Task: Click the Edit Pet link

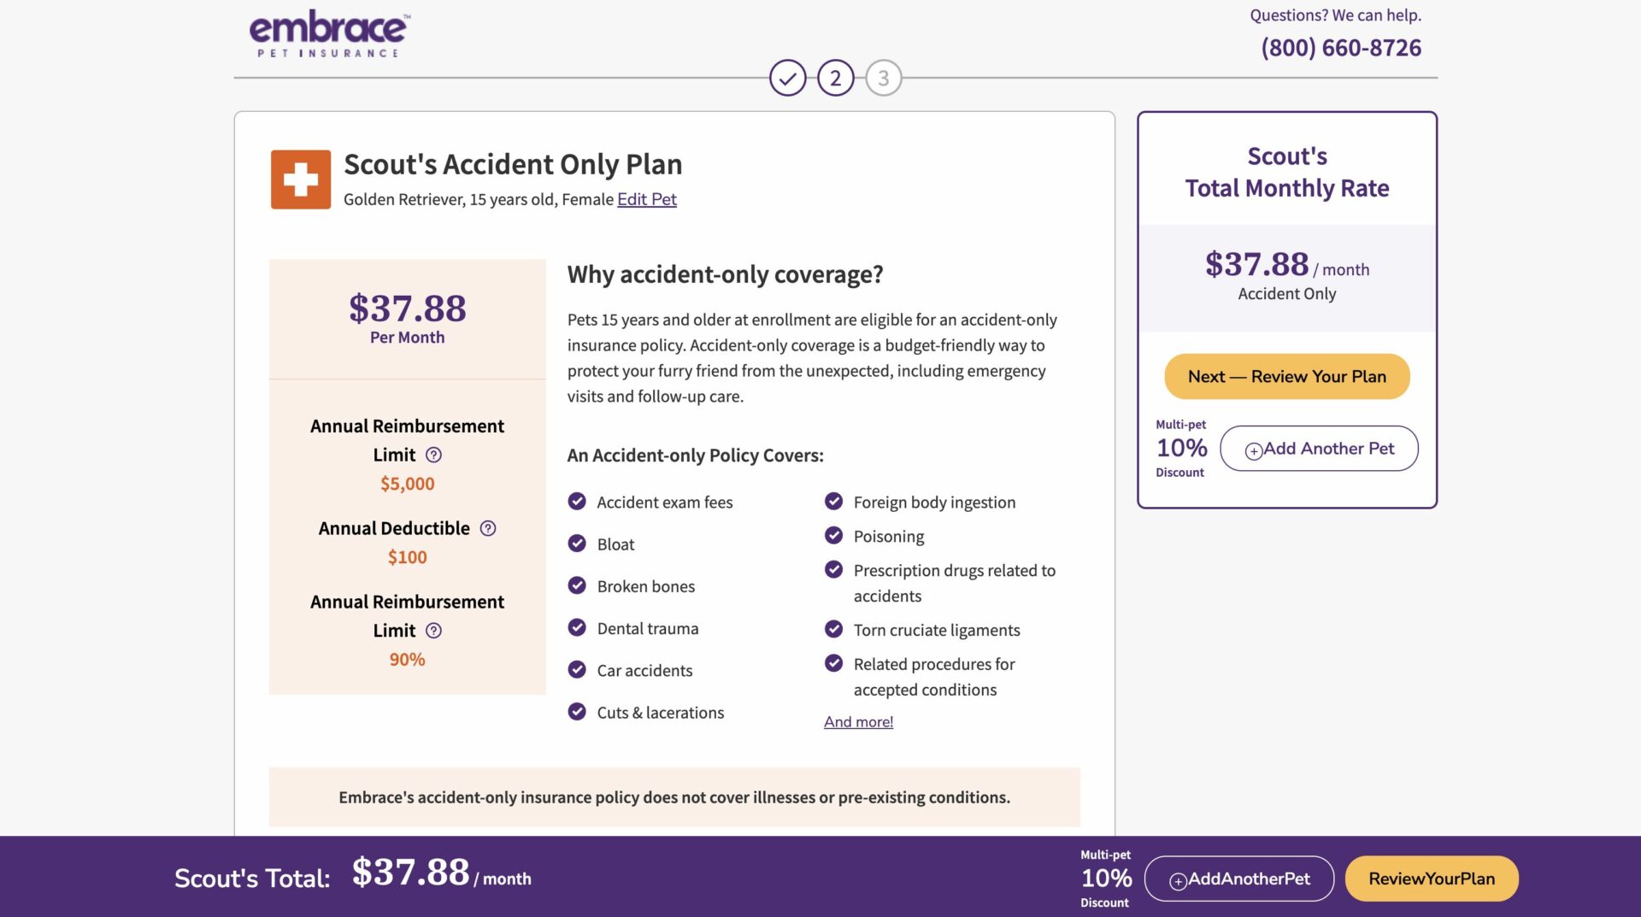Action: 646,199
